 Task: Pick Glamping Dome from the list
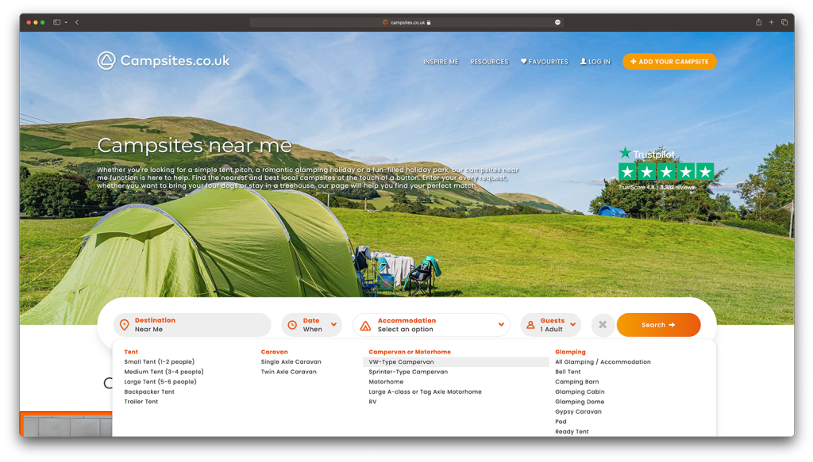[580, 402]
